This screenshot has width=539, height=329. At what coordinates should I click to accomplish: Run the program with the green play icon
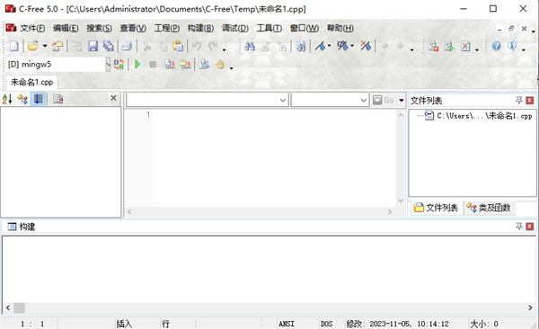137,65
